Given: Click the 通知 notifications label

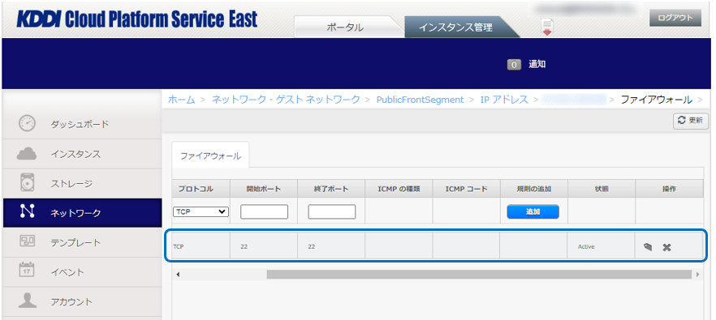Looking at the screenshot, I should pos(537,65).
